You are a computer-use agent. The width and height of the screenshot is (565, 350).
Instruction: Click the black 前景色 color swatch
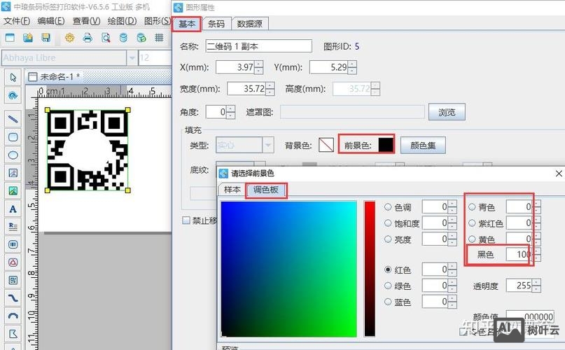pyautogui.click(x=385, y=145)
